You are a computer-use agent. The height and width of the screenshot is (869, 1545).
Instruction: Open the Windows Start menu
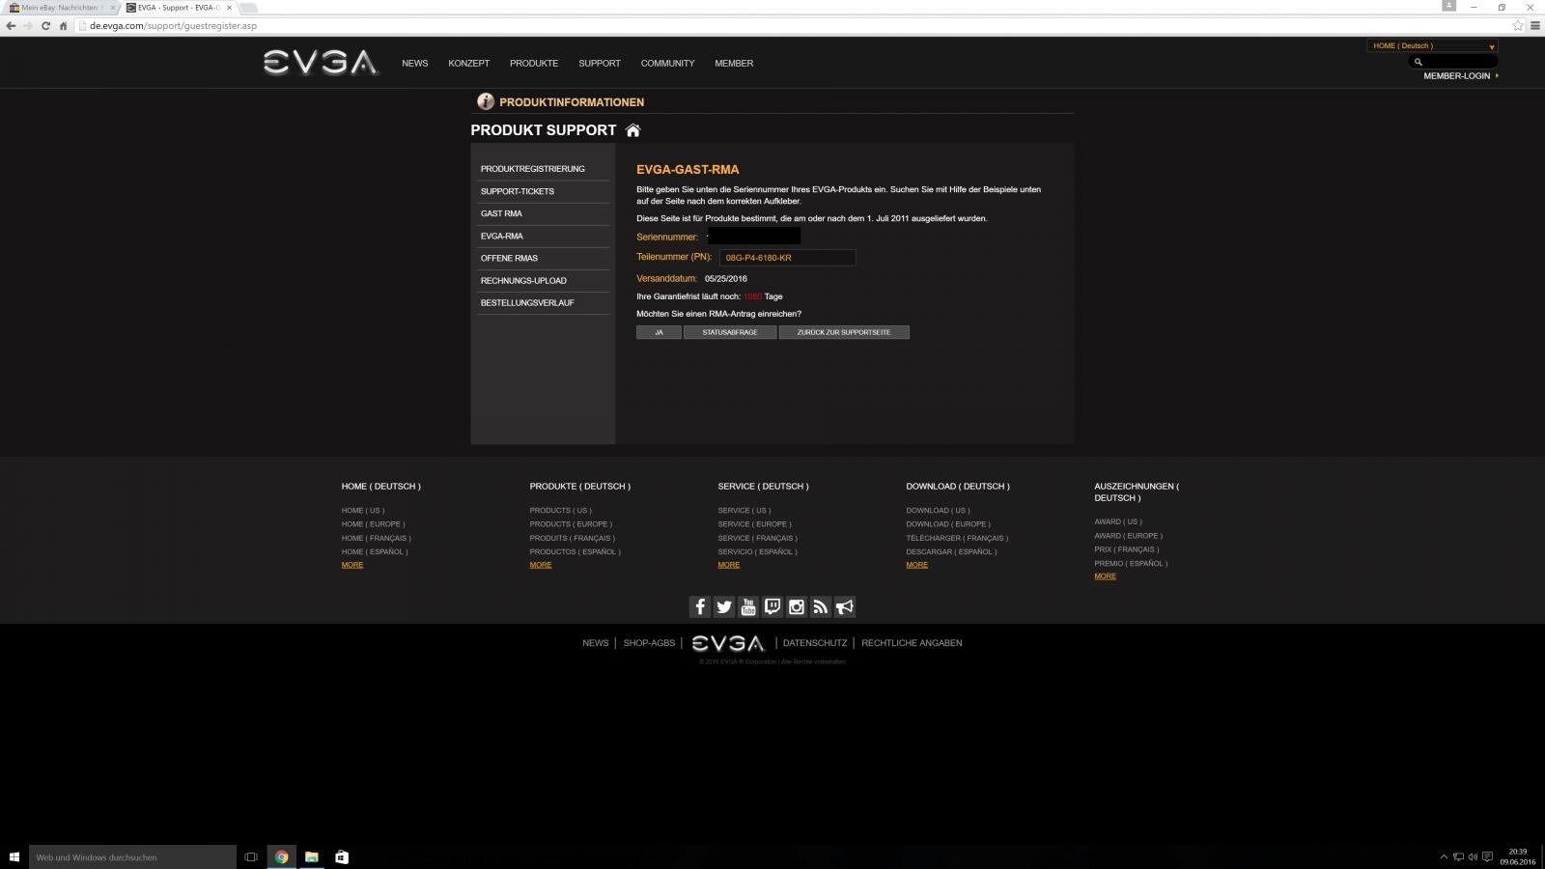tap(14, 856)
